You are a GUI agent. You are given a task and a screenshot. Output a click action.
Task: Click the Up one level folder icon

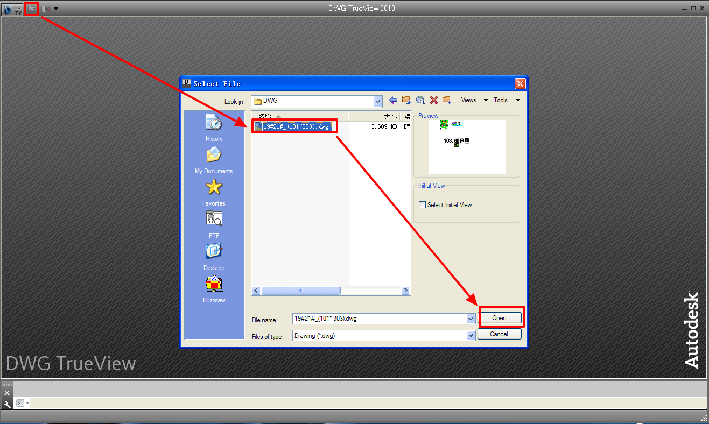pyautogui.click(x=406, y=100)
